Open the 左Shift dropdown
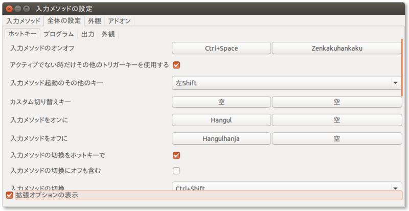409x211 pixels. pos(287,83)
